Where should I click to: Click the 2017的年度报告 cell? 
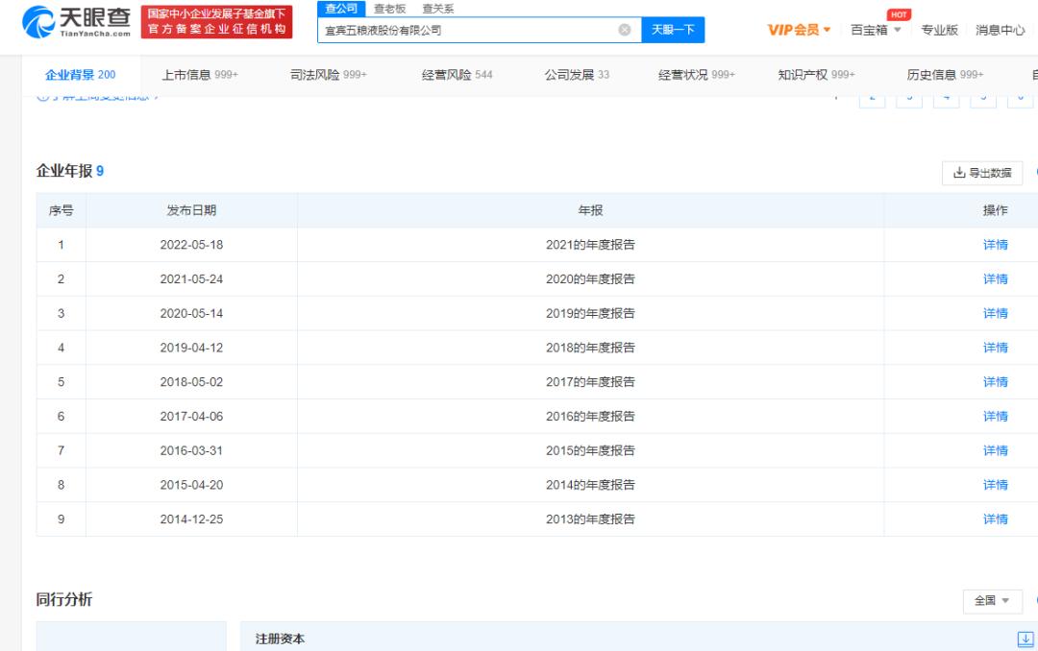point(590,382)
